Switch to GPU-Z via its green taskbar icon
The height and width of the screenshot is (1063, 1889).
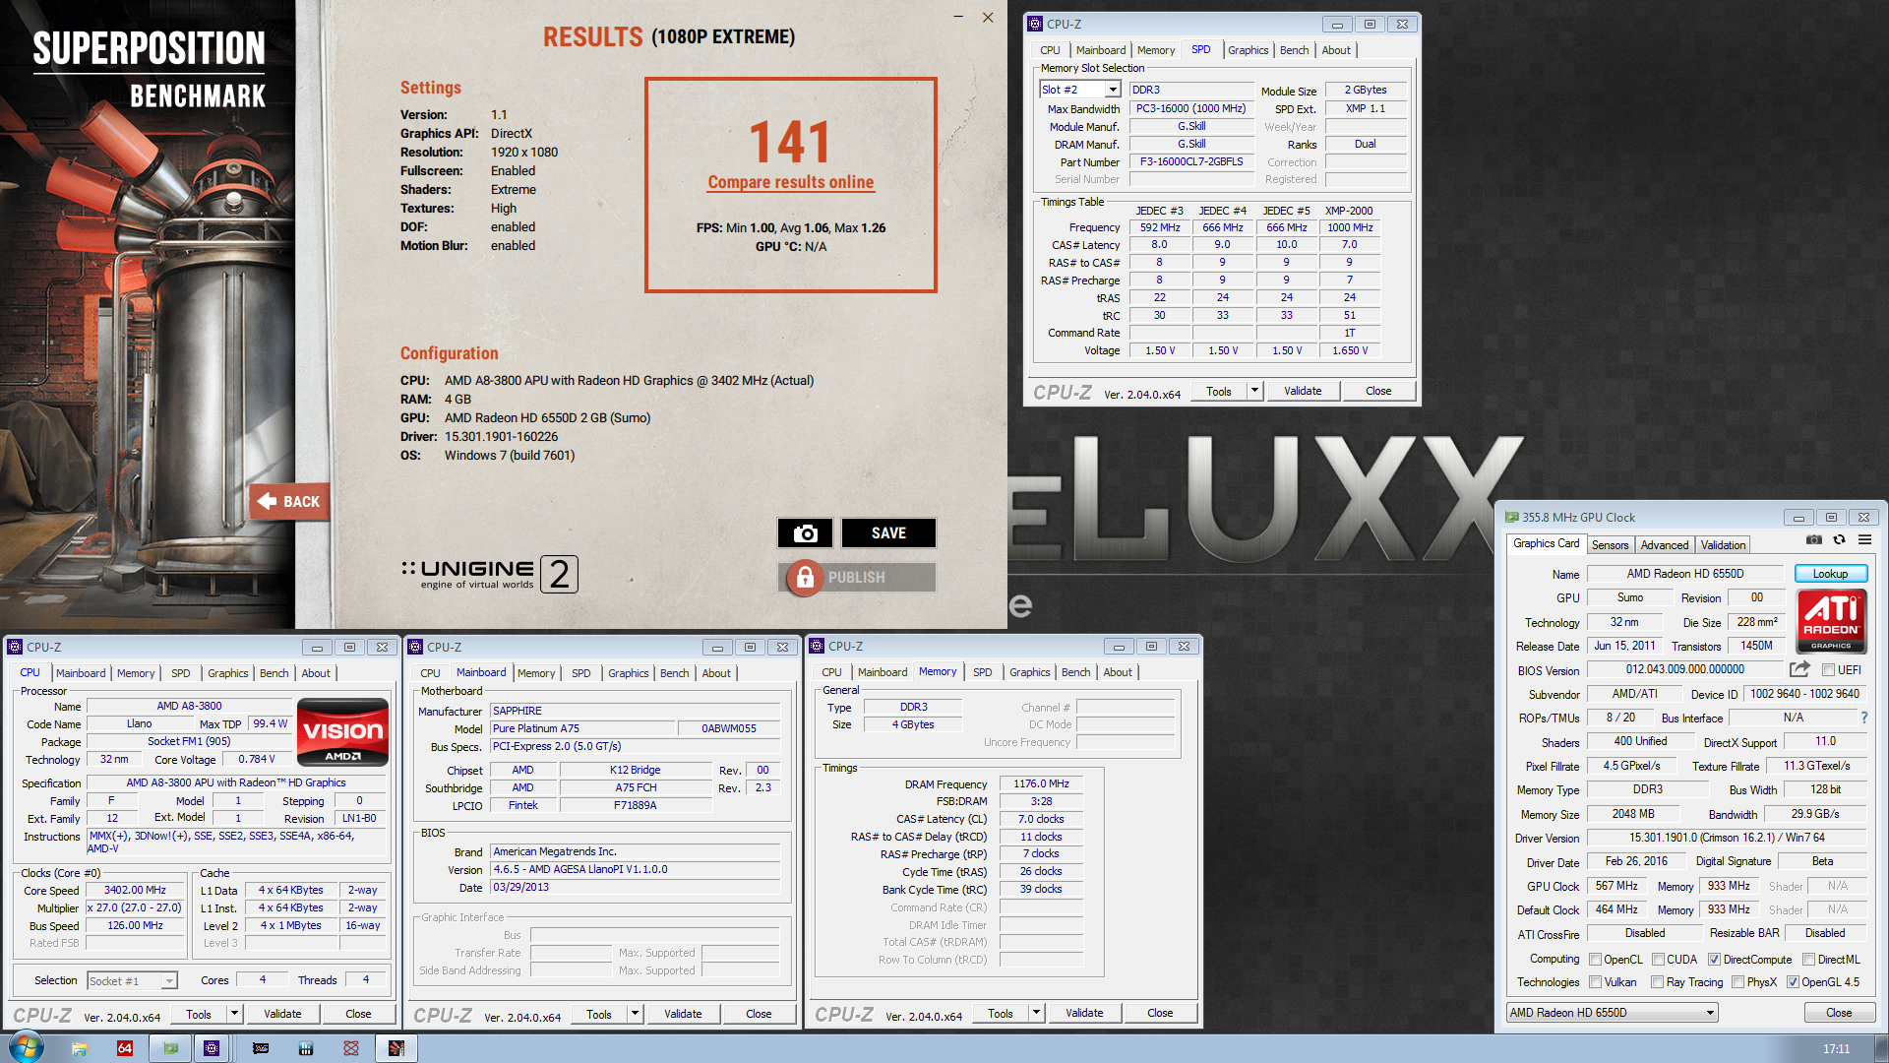click(171, 1048)
